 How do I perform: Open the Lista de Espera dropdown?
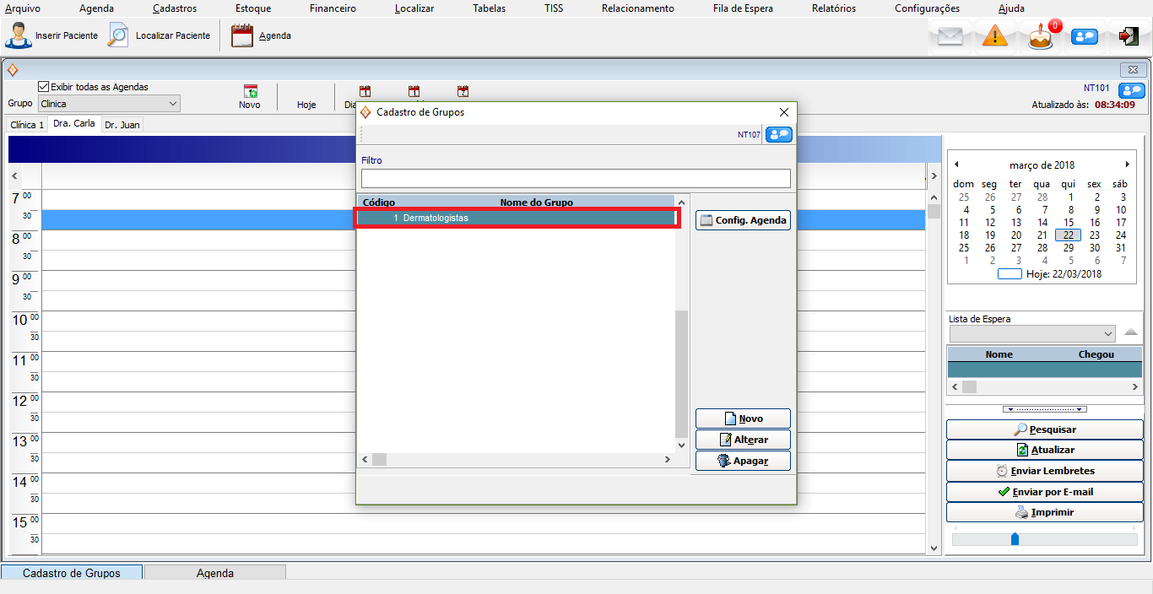click(1107, 333)
